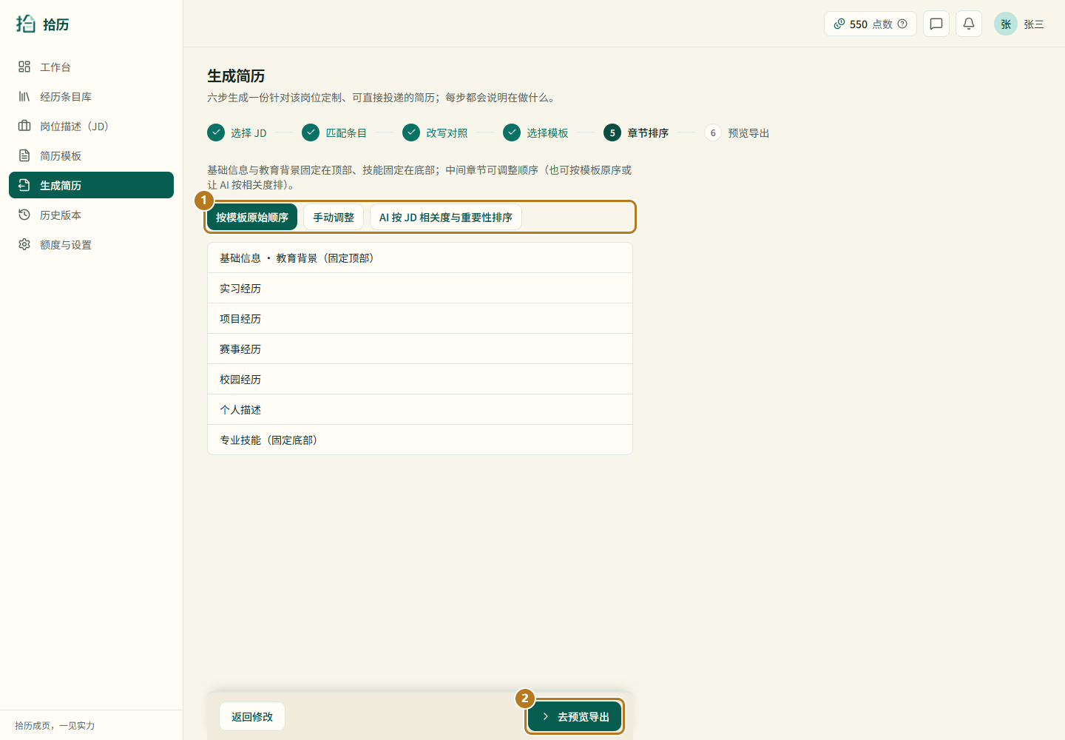The height and width of the screenshot is (740, 1065).
Task: Click 返回修改 button
Action: pos(252,716)
